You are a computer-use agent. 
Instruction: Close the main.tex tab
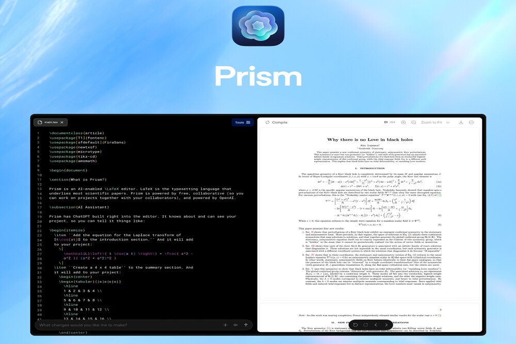point(61,122)
